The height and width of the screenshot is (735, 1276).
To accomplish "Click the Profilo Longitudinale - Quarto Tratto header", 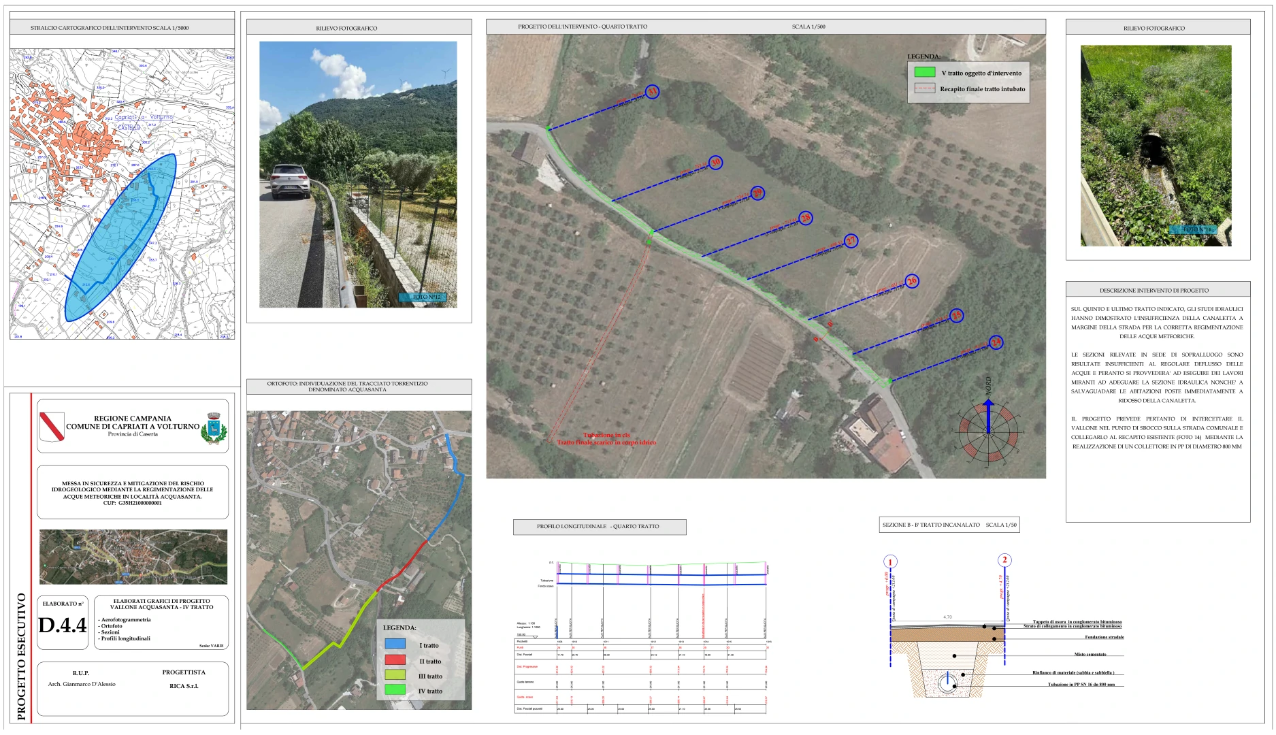I will [599, 527].
